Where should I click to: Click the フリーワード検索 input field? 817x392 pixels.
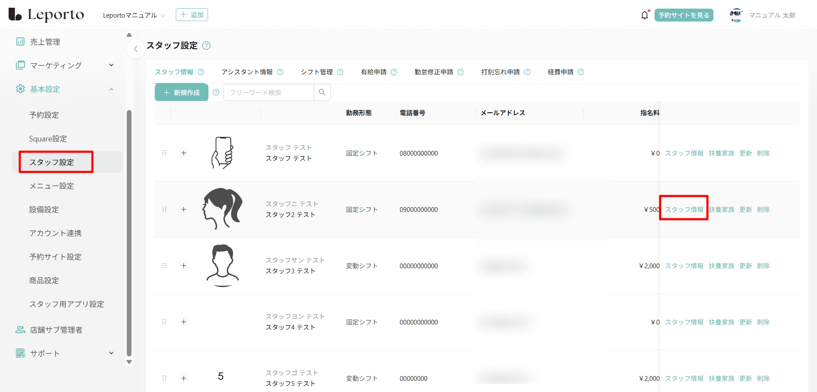(269, 92)
